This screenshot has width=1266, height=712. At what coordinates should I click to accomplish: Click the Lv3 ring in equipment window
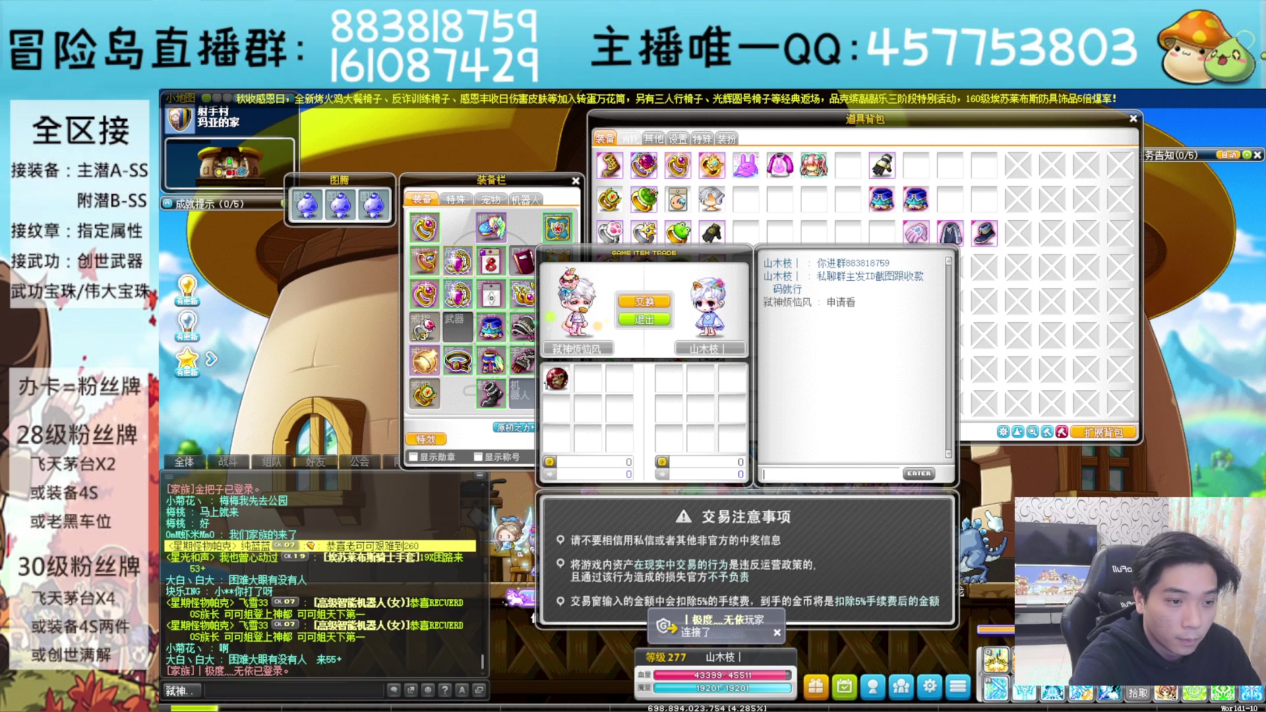(x=425, y=328)
